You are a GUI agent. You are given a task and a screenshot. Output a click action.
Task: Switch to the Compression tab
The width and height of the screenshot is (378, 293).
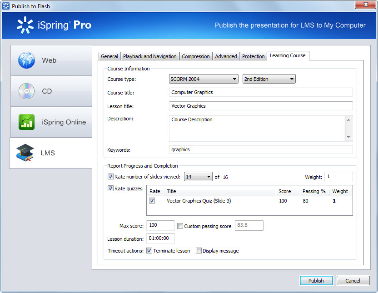click(x=196, y=56)
